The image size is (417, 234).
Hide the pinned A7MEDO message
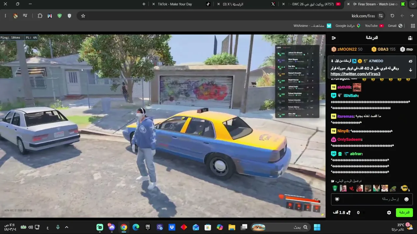(x=410, y=61)
